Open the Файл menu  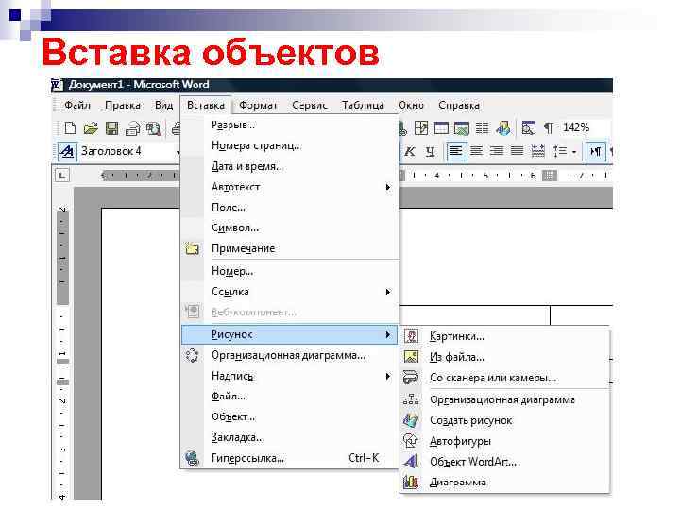pos(77,106)
